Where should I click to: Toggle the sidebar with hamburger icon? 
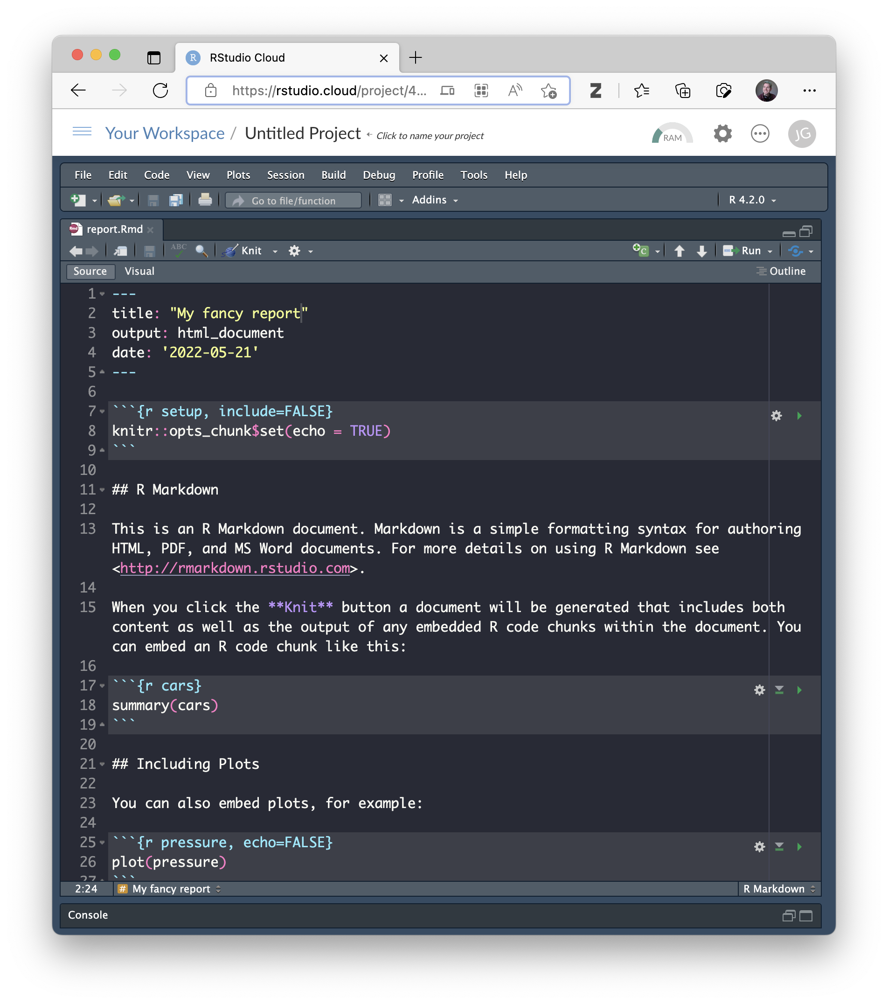click(82, 132)
